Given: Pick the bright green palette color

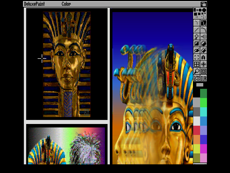Looking at the screenshot, I should 204,102.
